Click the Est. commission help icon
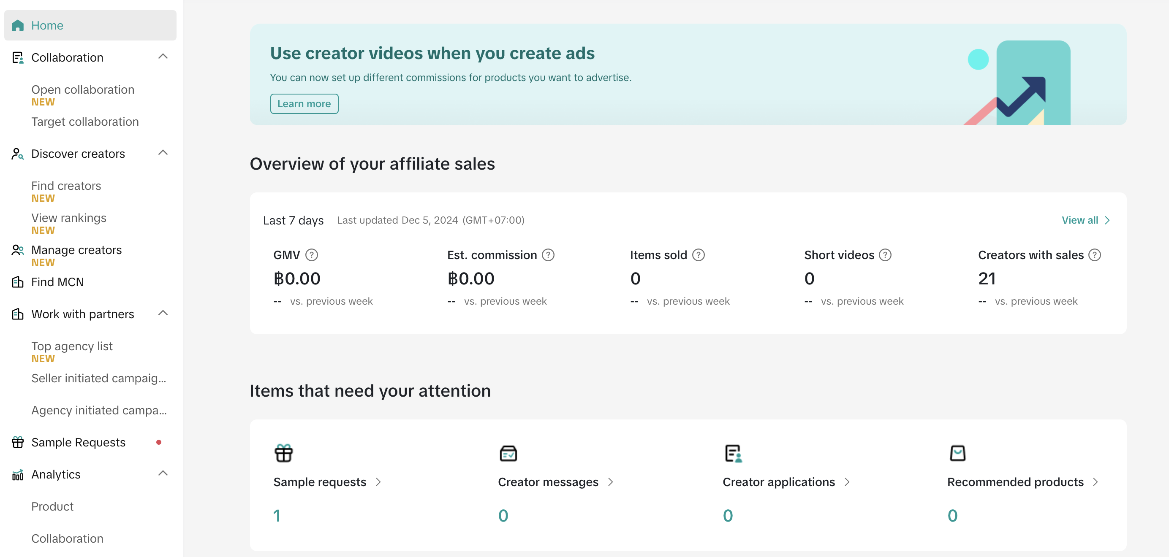 (548, 255)
